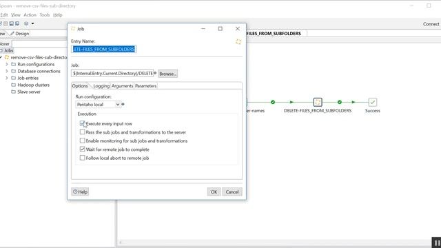Switch to the Design tab in left panel
The height and width of the screenshot is (248, 441).
coord(19,34)
